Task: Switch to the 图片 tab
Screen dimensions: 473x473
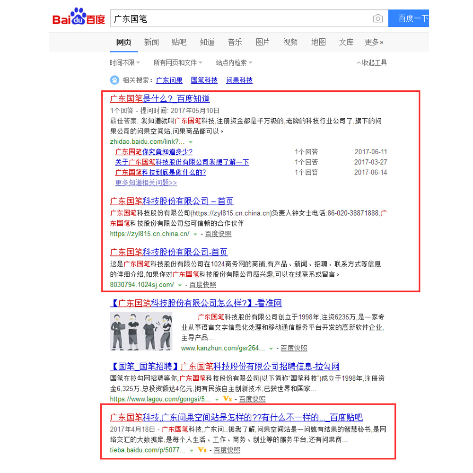Action: [263, 42]
